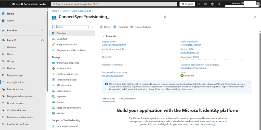Viewport: 261px width, 130px height.
Task: Click the Add a Redirect URI link
Action: click(x=190, y=53)
